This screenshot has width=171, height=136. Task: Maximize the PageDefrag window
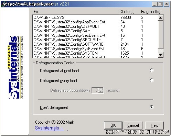click(160, 4)
